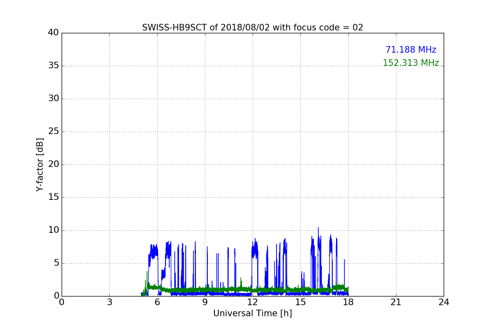Click the y-axis tick label 25

53,132
